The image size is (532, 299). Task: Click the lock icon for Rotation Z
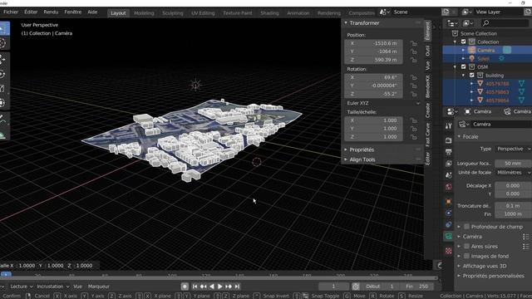(x=414, y=94)
